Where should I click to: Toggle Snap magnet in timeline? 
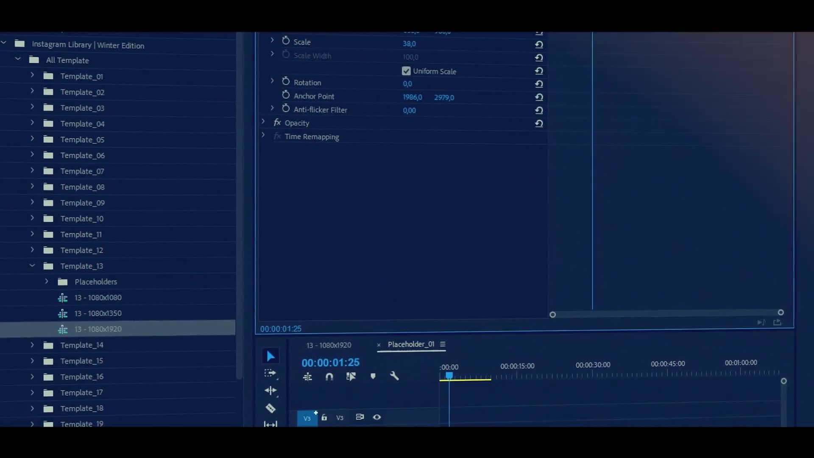tap(329, 377)
